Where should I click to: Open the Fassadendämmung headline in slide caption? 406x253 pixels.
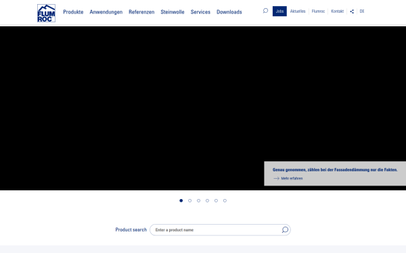[335, 169]
